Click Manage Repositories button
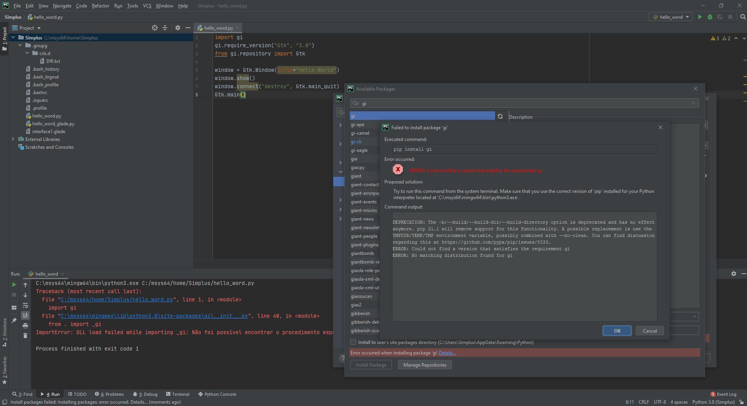This screenshot has height=406, width=747. (425, 365)
